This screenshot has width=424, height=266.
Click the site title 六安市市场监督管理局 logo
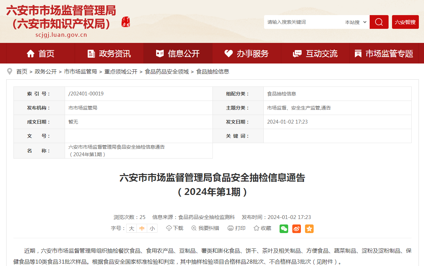(61, 17)
